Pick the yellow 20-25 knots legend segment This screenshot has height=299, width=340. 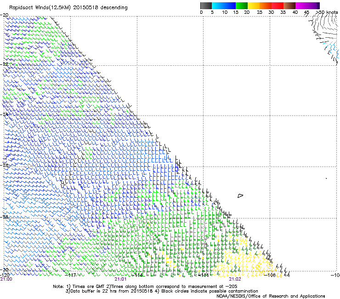pyautogui.click(x=254, y=6)
